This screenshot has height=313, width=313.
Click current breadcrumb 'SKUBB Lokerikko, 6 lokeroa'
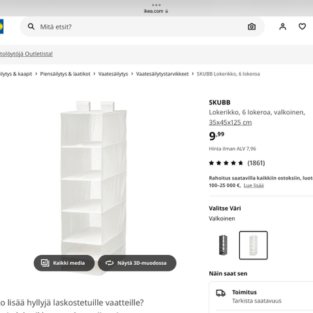[x=228, y=74]
